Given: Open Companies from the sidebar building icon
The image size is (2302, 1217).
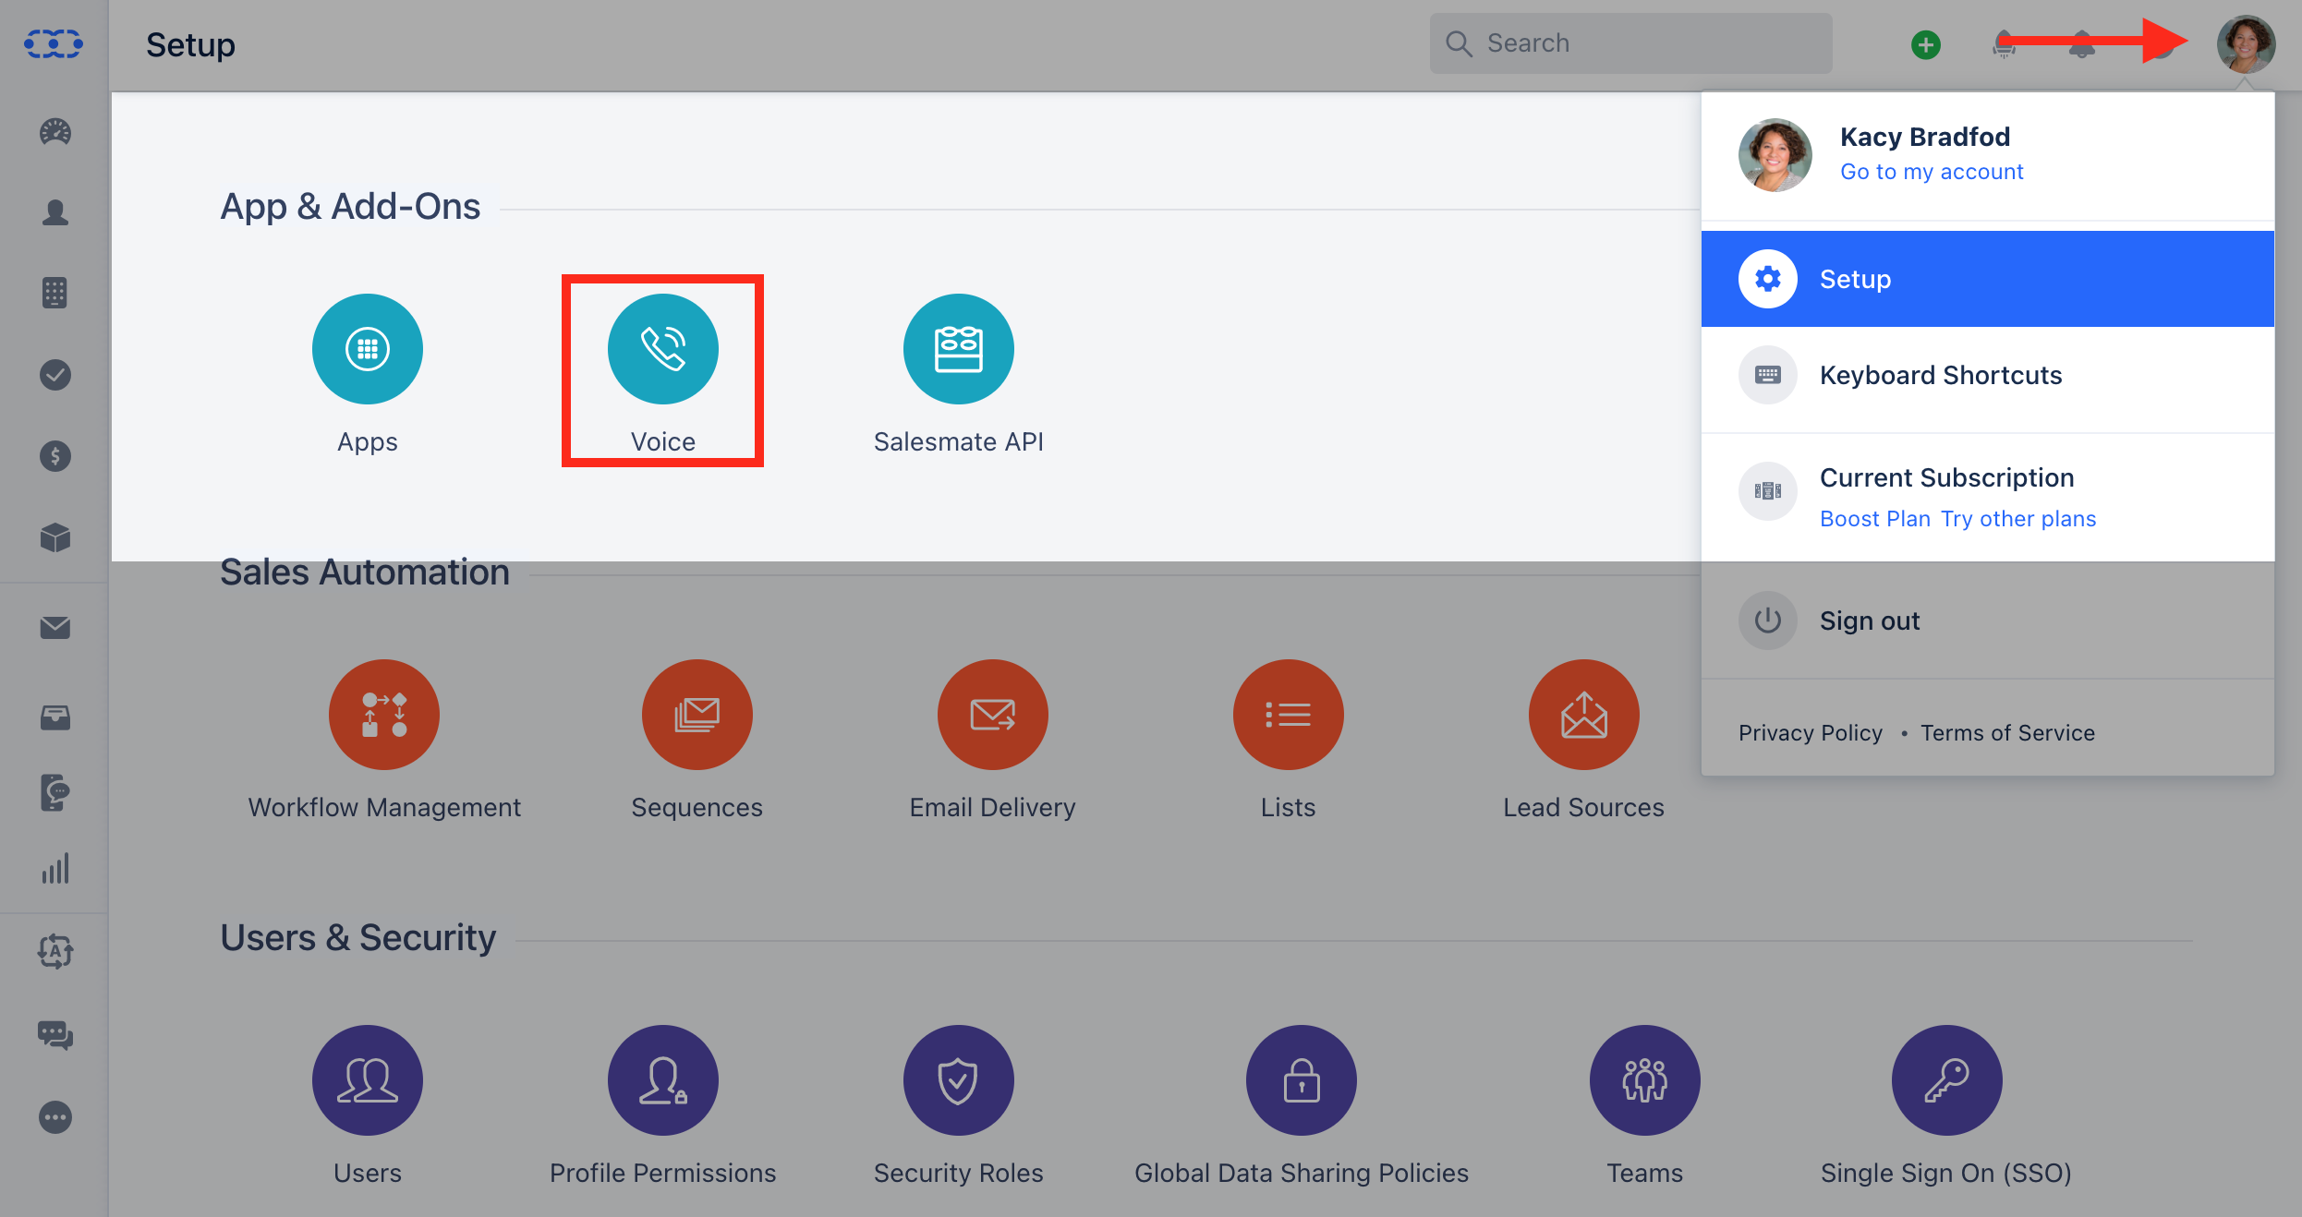Looking at the screenshot, I should pos(55,293).
